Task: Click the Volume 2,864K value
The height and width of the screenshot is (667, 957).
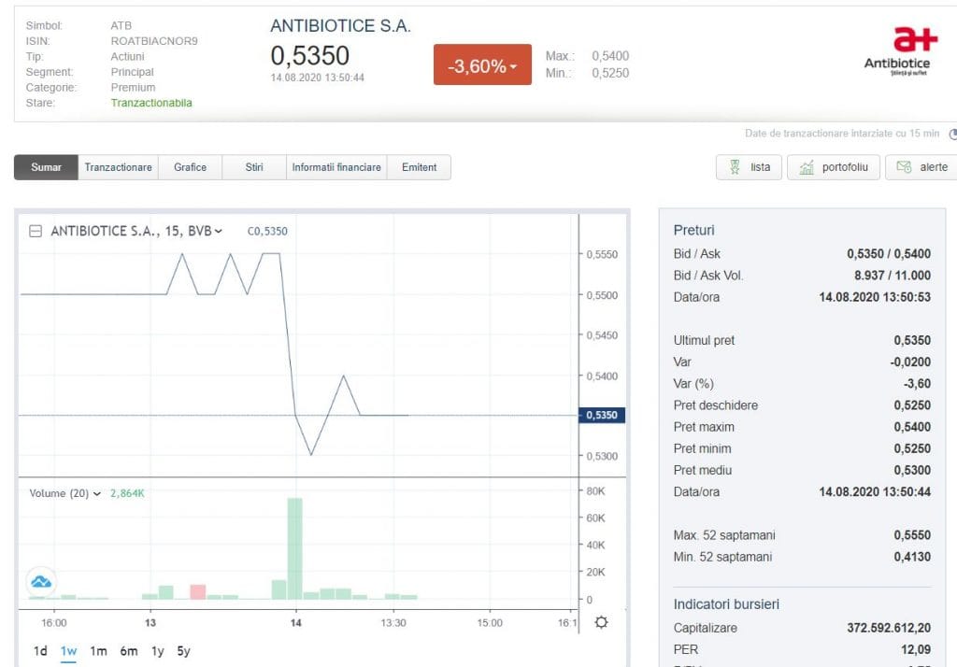Action: coord(127,493)
